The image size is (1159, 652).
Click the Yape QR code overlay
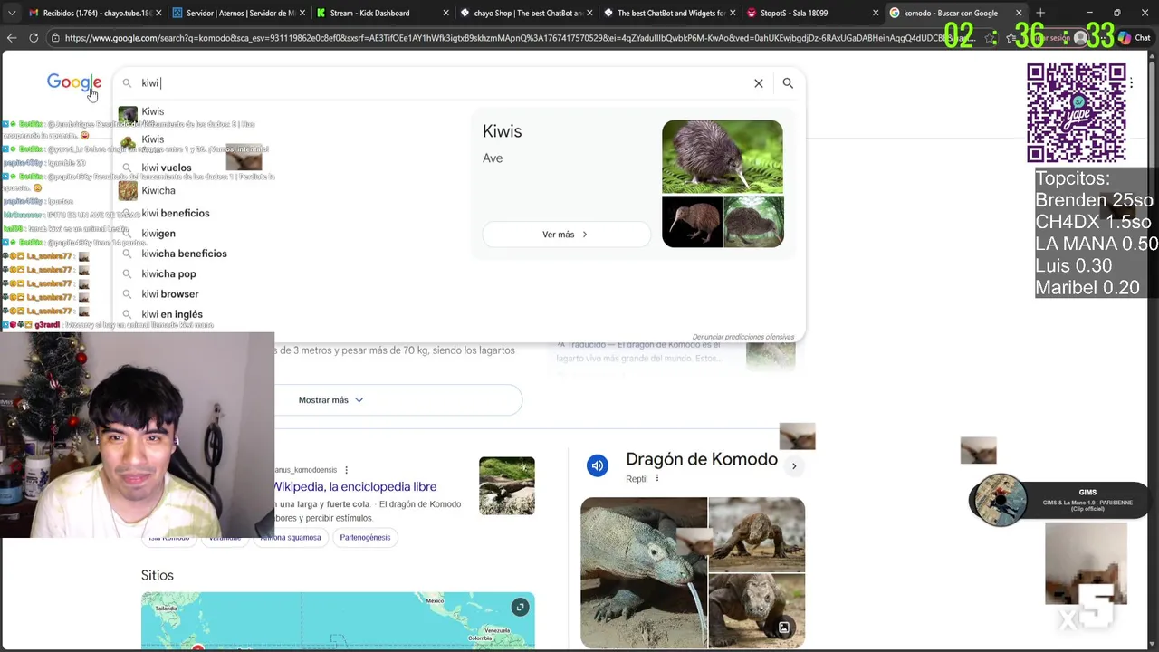pyautogui.click(x=1077, y=112)
